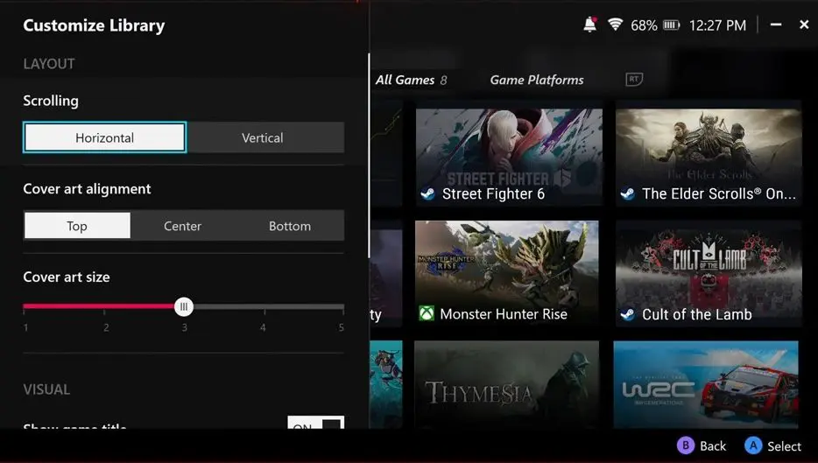Click the 68% battery percentage
Viewport: 818px width, 463px height.
[644, 25]
